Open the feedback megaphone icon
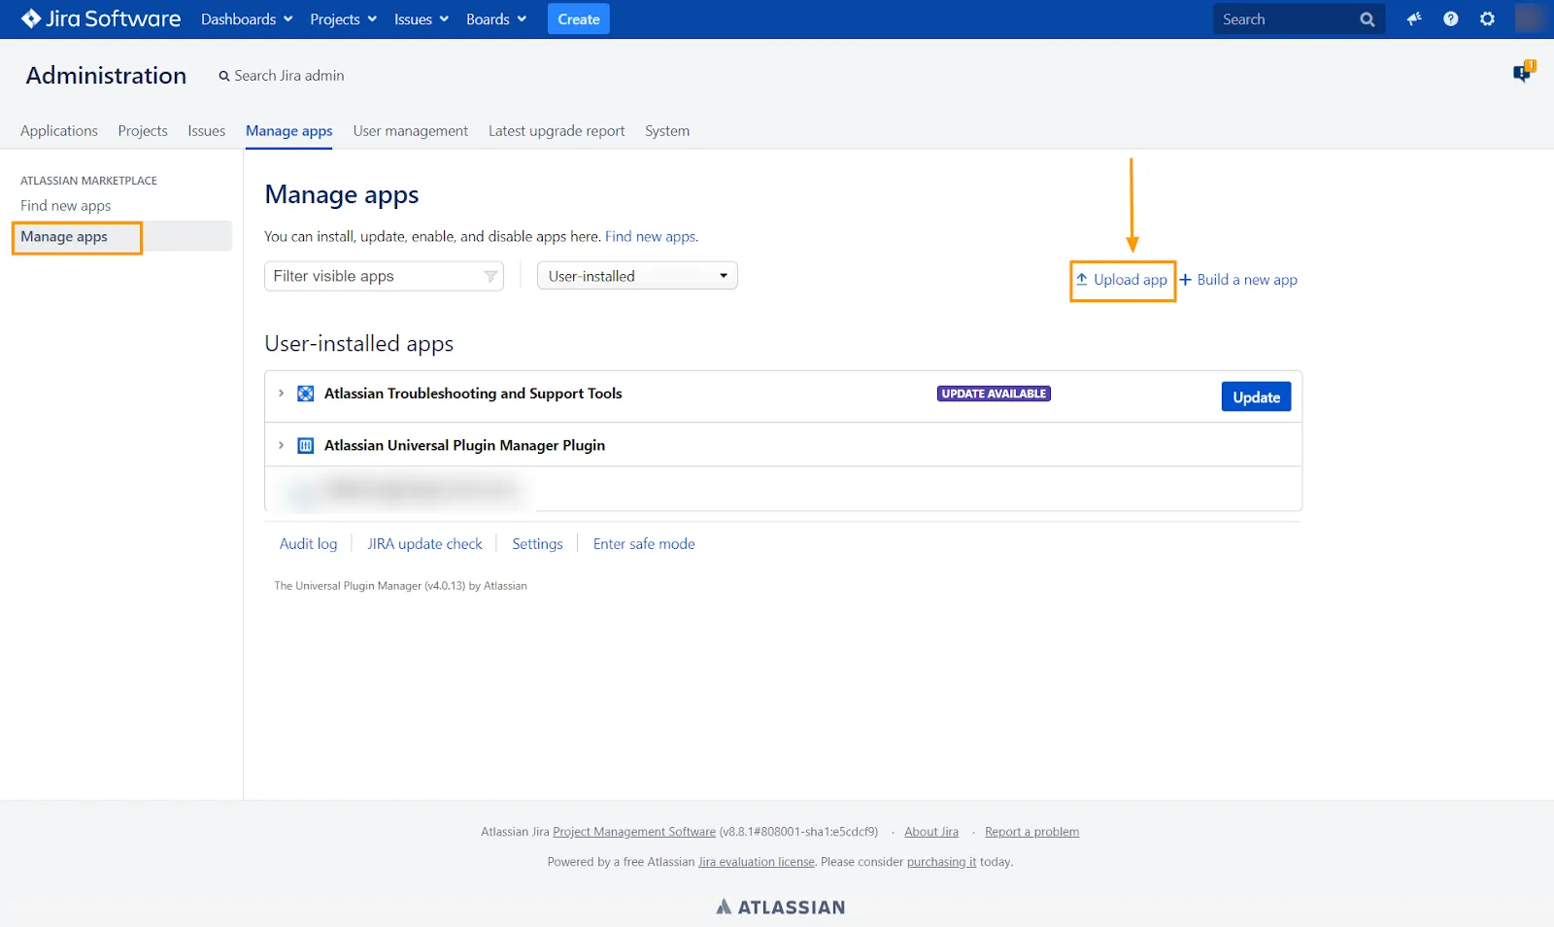 pos(1414,18)
